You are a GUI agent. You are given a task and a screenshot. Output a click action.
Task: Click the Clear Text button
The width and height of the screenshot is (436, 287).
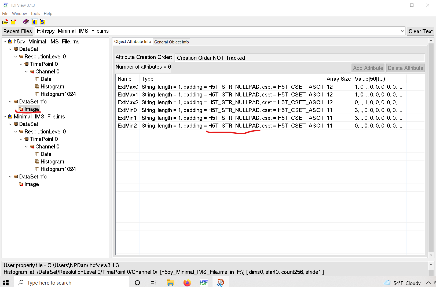[x=420, y=31]
